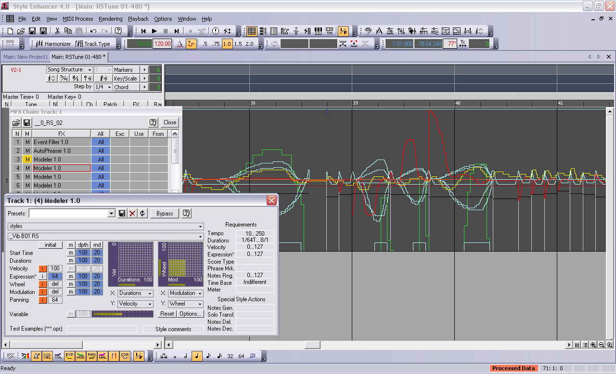Open the X axis Durations dropdown
This screenshot has width=616, height=374.
coord(135,293)
